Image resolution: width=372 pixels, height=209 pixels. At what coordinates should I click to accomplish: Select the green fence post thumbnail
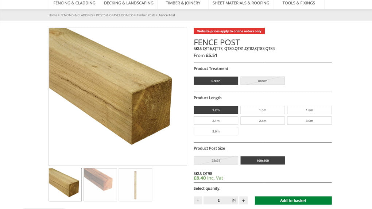pyautogui.click(x=65, y=184)
